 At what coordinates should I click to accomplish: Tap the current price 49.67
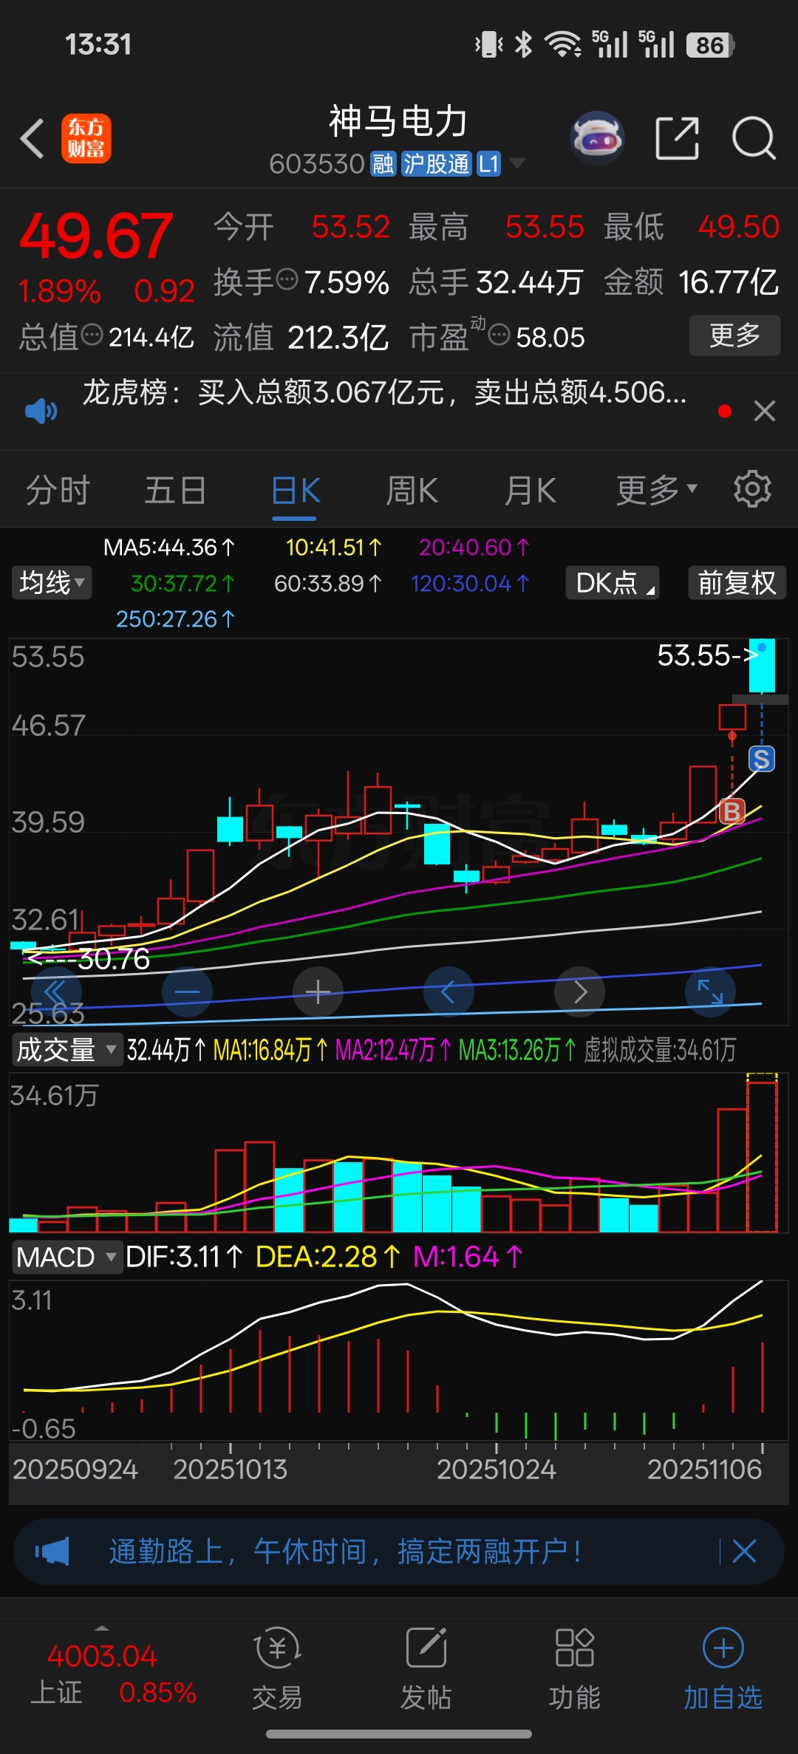pyautogui.click(x=96, y=236)
